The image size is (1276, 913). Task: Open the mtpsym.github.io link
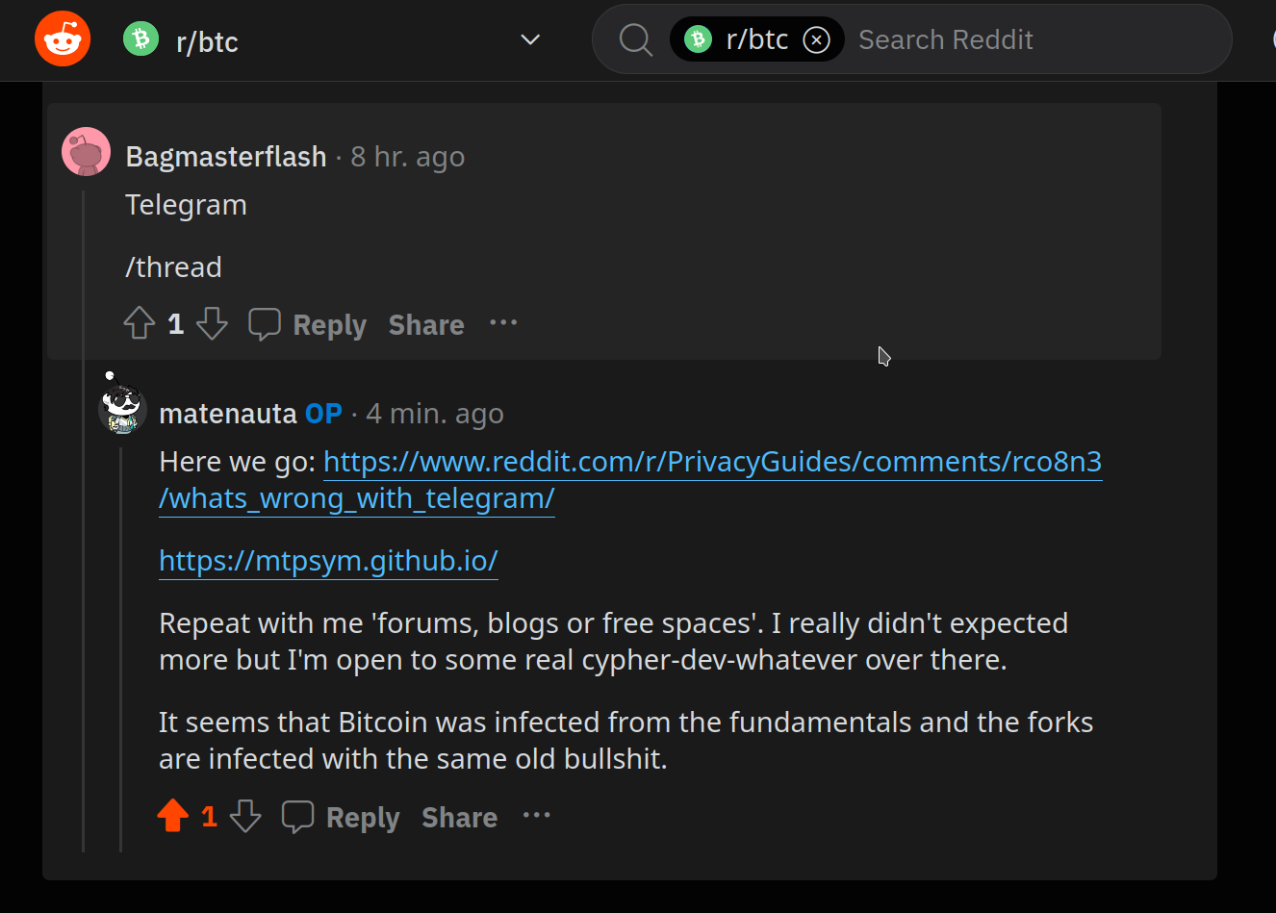[x=328, y=561]
